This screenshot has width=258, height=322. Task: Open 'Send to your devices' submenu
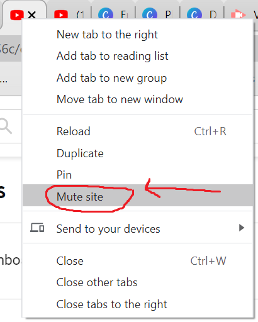tap(138, 228)
